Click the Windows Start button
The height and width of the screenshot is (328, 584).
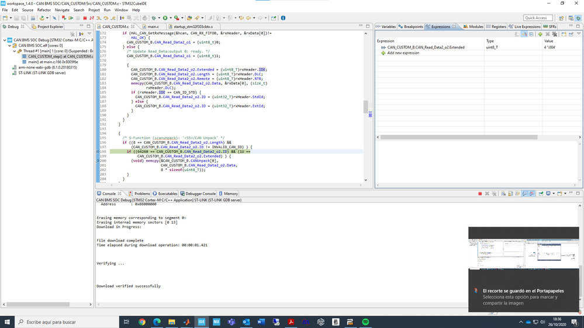pyautogui.click(x=7, y=322)
